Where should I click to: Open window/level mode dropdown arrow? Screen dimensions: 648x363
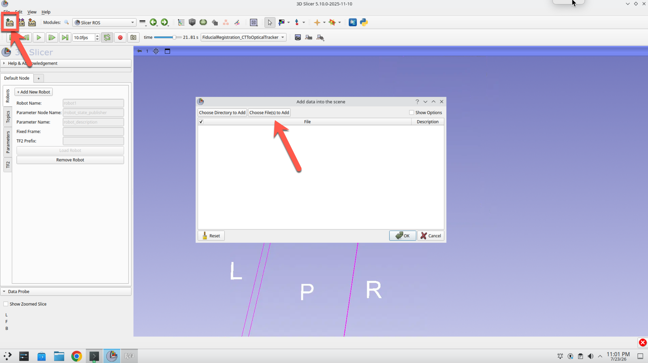point(288,23)
